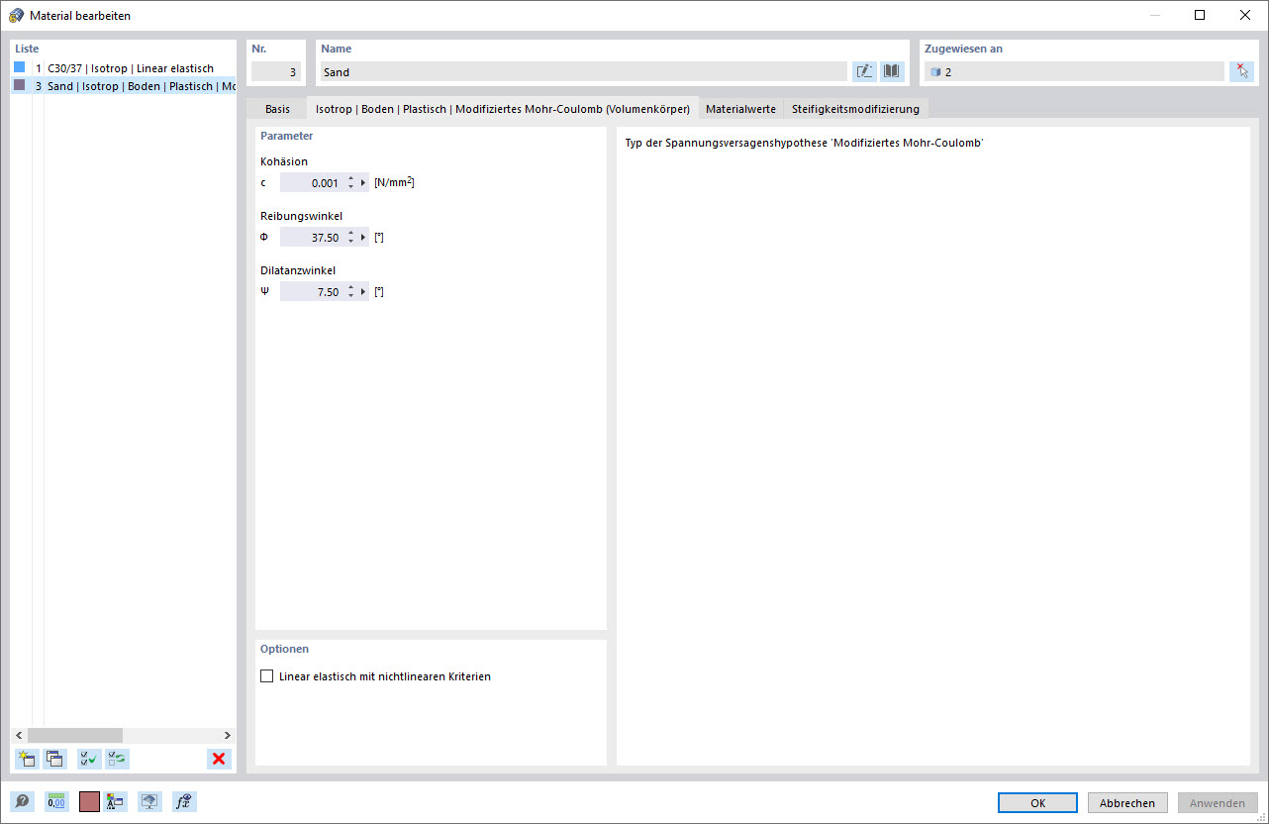Select the Modifiziertes Mohr-Coulomb (Volumenkörper) tab

coord(502,109)
